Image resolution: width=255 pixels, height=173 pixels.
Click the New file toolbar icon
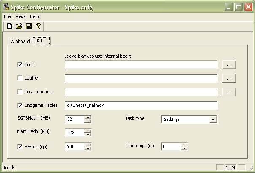coord(9,26)
